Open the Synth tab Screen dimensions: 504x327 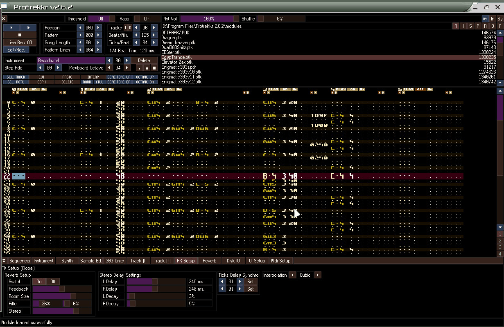[x=67, y=261]
